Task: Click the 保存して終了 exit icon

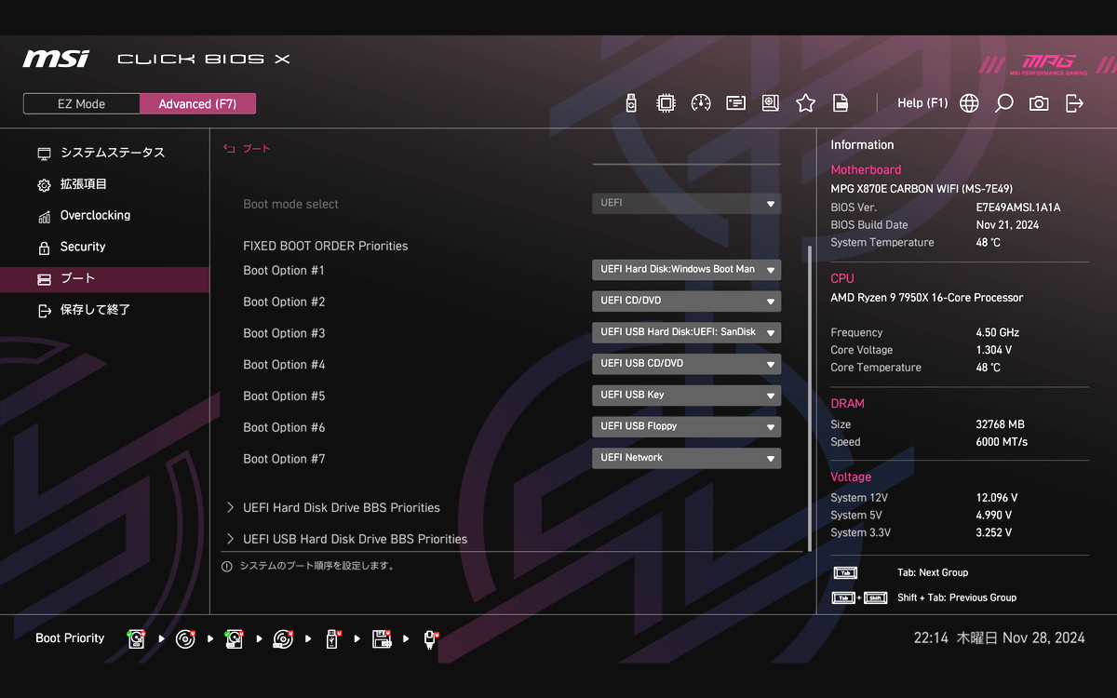Action: pyautogui.click(x=44, y=311)
